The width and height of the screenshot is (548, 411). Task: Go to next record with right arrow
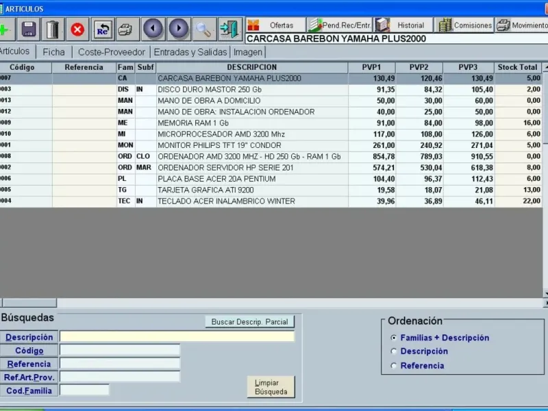click(179, 29)
